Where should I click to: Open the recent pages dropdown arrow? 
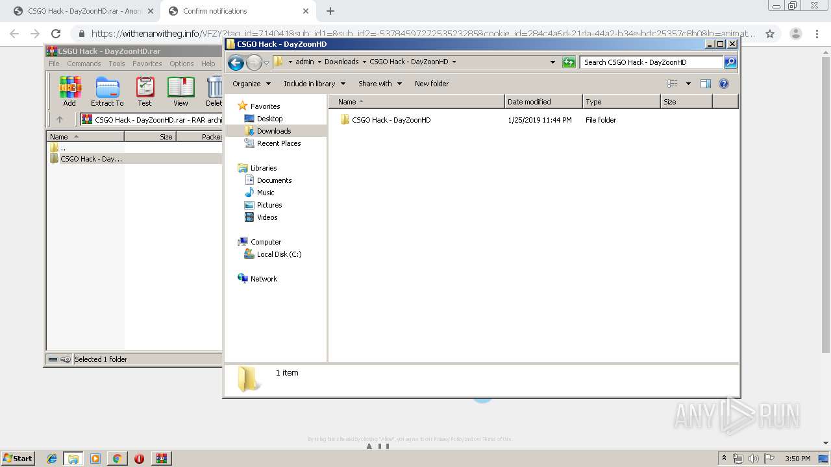pyautogui.click(x=266, y=63)
